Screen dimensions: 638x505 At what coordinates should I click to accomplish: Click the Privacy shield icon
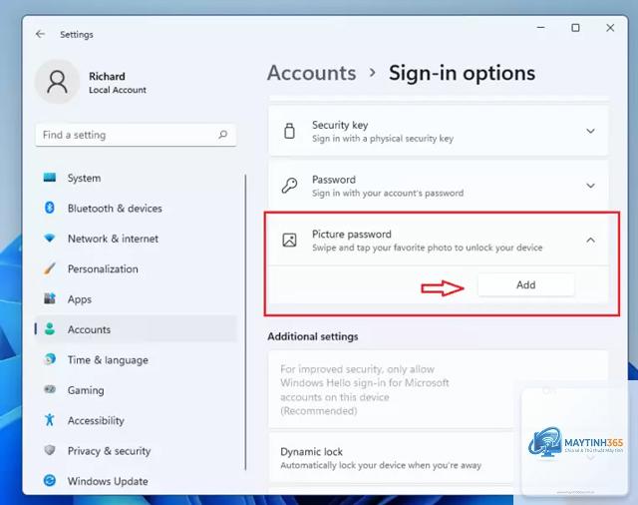pyautogui.click(x=50, y=450)
